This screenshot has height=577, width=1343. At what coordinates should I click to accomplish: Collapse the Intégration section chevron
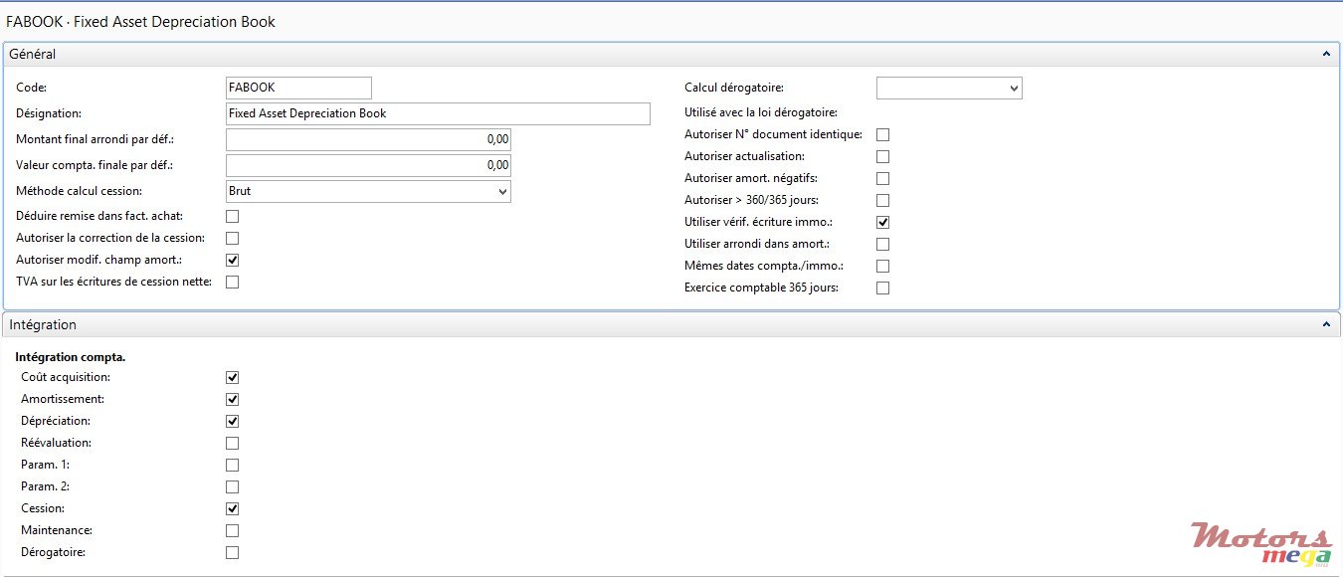point(1325,325)
